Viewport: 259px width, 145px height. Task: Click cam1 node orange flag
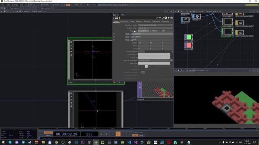coord(115,82)
